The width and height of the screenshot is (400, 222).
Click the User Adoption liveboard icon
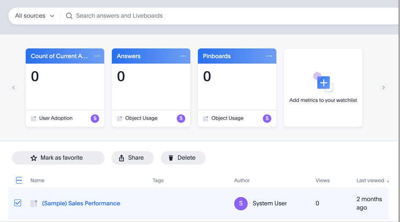33,118
